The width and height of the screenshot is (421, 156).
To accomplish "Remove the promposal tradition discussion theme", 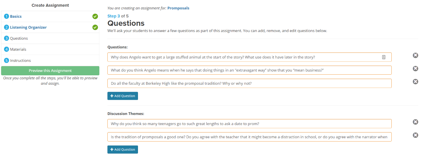I will click(415, 135).
